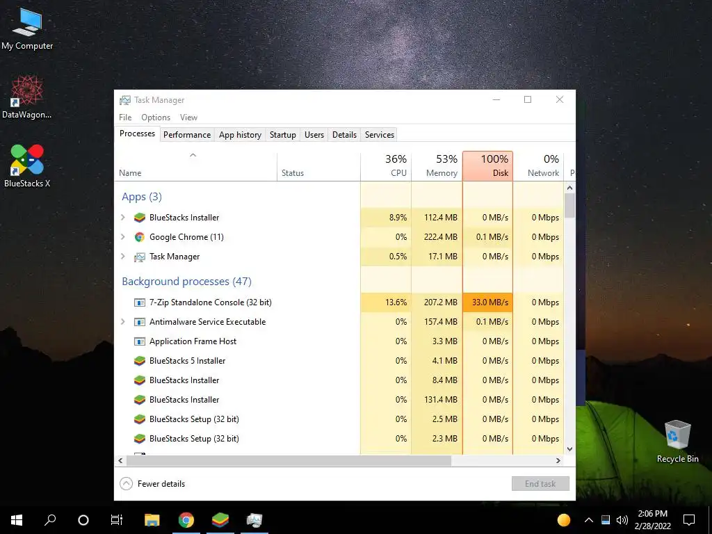
Task: Select the Background processes (47) group header
Action: click(186, 282)
